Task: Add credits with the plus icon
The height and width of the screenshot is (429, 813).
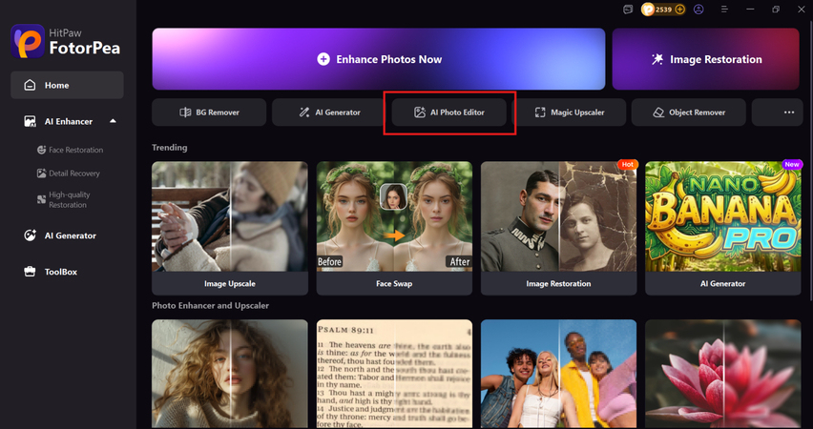Action: pyautogui.click(x=679, y=10)
